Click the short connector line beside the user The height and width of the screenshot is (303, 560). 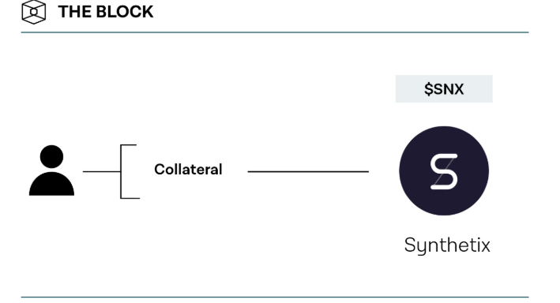[101, 172]
